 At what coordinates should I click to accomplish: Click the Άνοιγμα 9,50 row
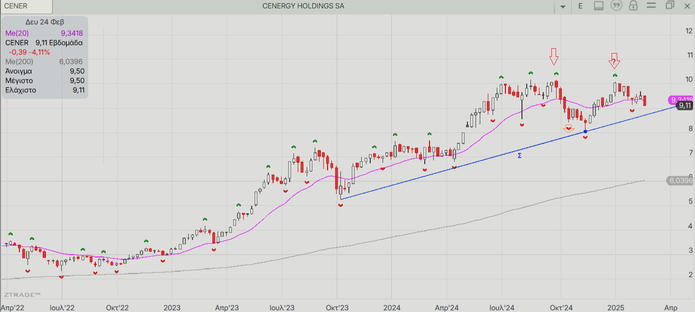[x=45, y=71]
